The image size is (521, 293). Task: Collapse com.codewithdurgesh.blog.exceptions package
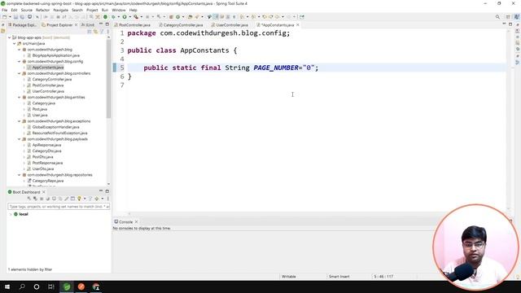click(20, 121)
